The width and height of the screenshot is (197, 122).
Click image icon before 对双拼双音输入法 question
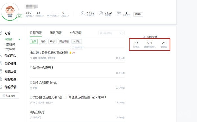31,97
